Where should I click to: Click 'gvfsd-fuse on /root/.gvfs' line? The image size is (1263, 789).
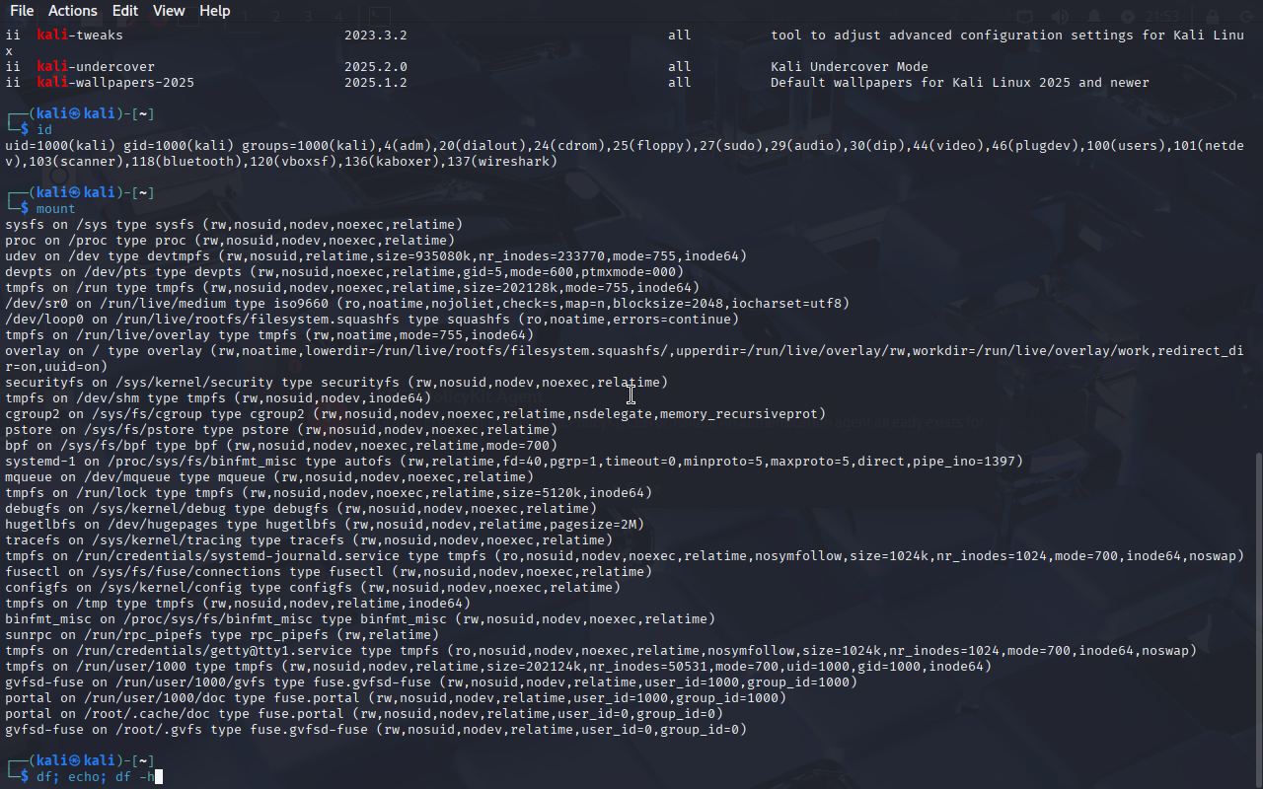pyautogui.click(x=376, y=730)
